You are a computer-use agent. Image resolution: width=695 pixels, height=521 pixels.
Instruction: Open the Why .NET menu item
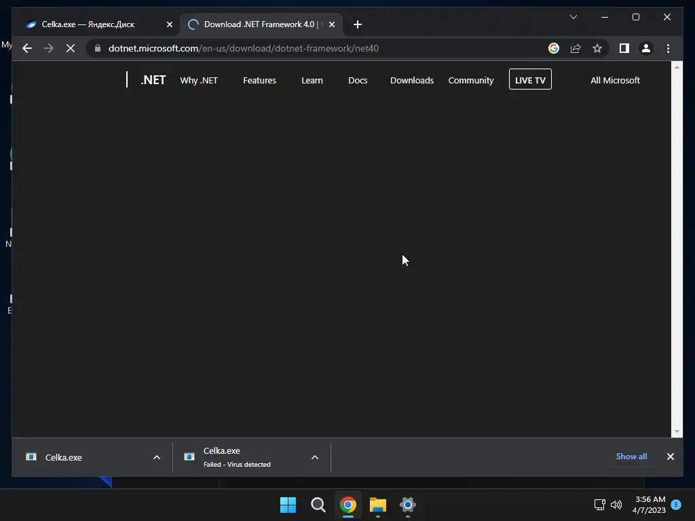199,80
